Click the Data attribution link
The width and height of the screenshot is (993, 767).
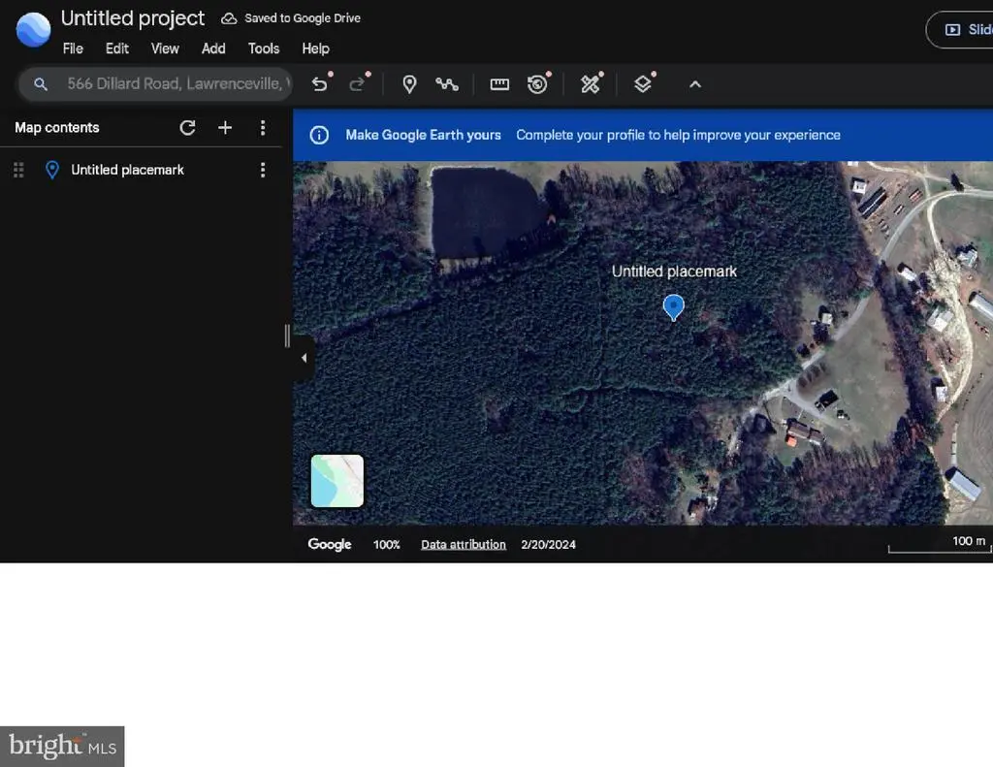(x=463, y=545)
